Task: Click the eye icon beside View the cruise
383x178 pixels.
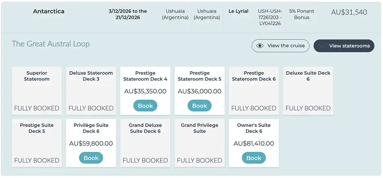Action: (x=260, y=46)
